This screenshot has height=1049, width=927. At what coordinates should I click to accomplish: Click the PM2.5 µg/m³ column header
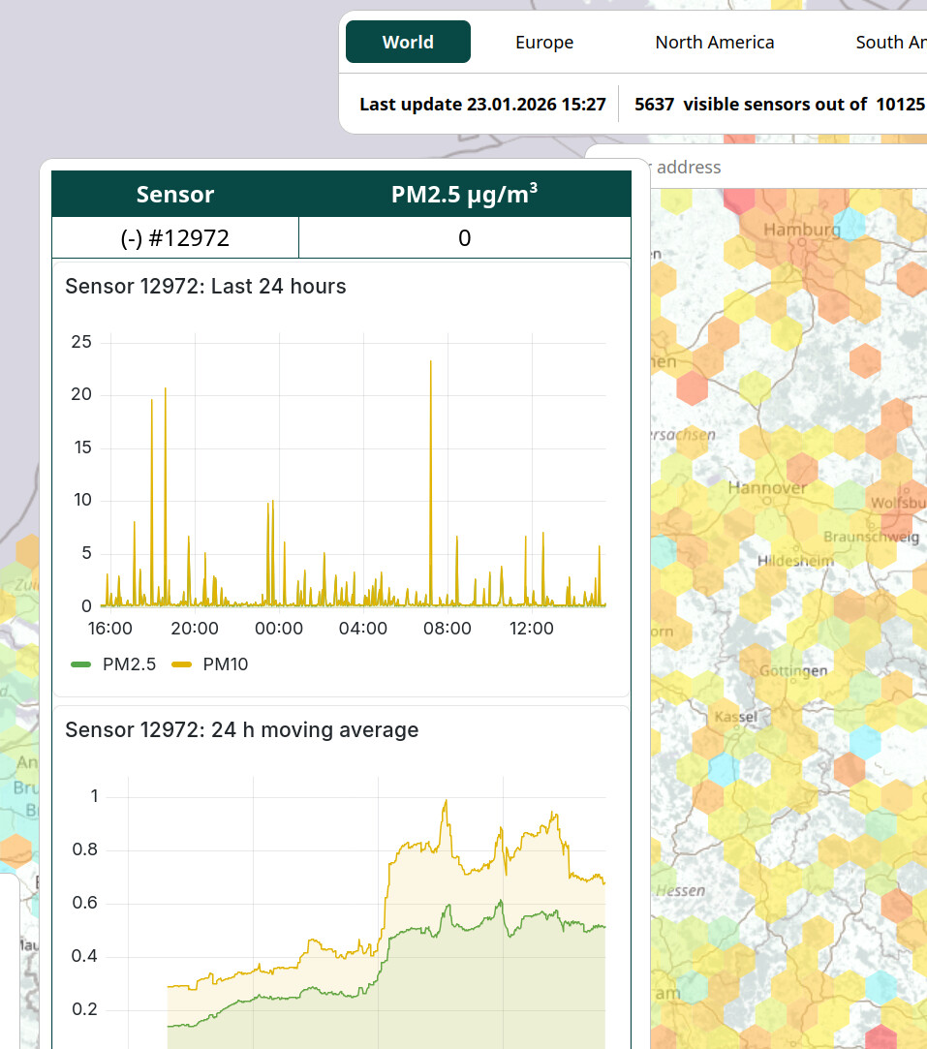coord(464,195)
